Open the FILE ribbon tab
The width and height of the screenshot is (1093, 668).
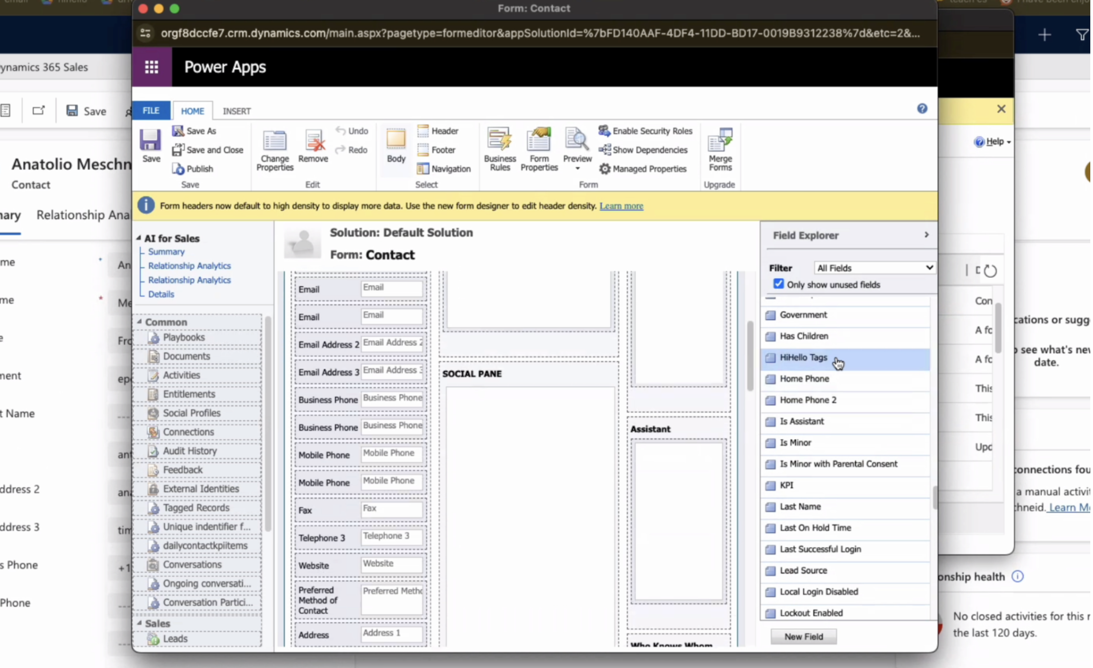(151, 111)
